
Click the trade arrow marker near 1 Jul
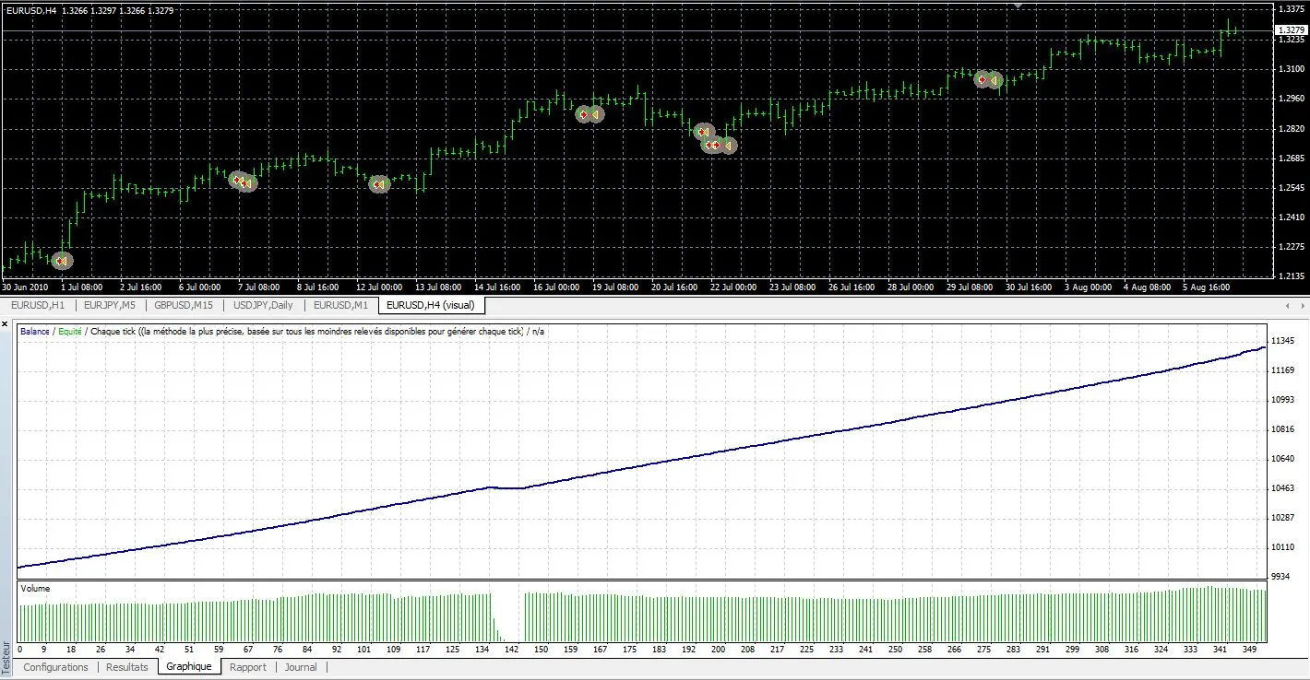tap(63, 261)
